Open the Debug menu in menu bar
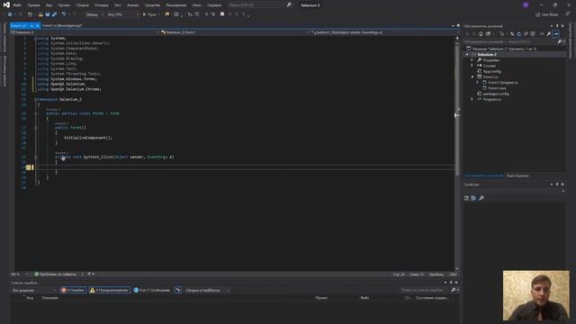Image resolution: width=576 pixels, height=324 pixels. tap(102, 5)
